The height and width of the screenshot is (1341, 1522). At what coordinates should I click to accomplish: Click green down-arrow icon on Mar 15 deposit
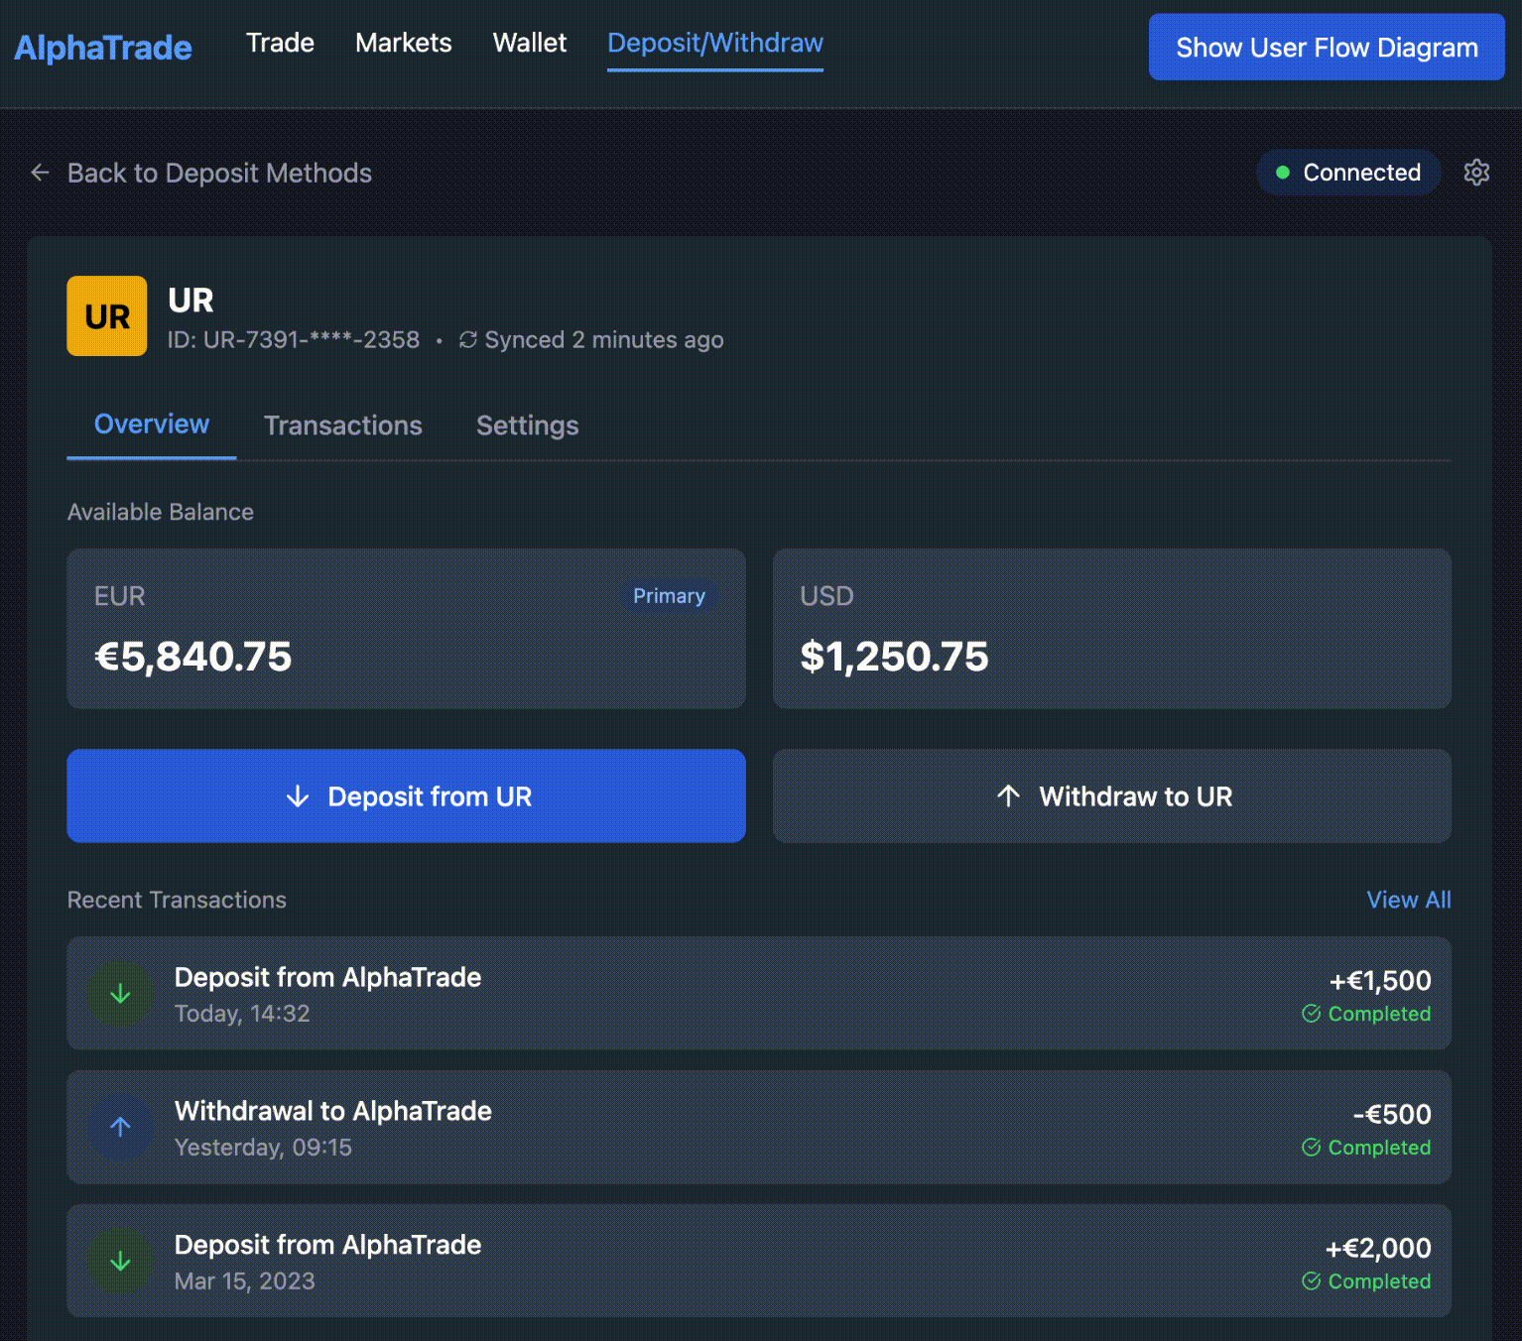coord(120,1261)
